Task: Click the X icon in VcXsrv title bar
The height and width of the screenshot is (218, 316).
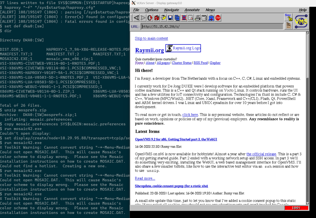Action: (133, 3)
